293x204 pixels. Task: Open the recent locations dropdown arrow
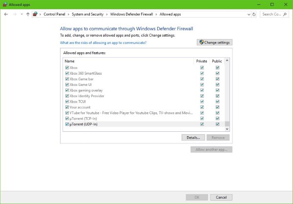point(21,14)
